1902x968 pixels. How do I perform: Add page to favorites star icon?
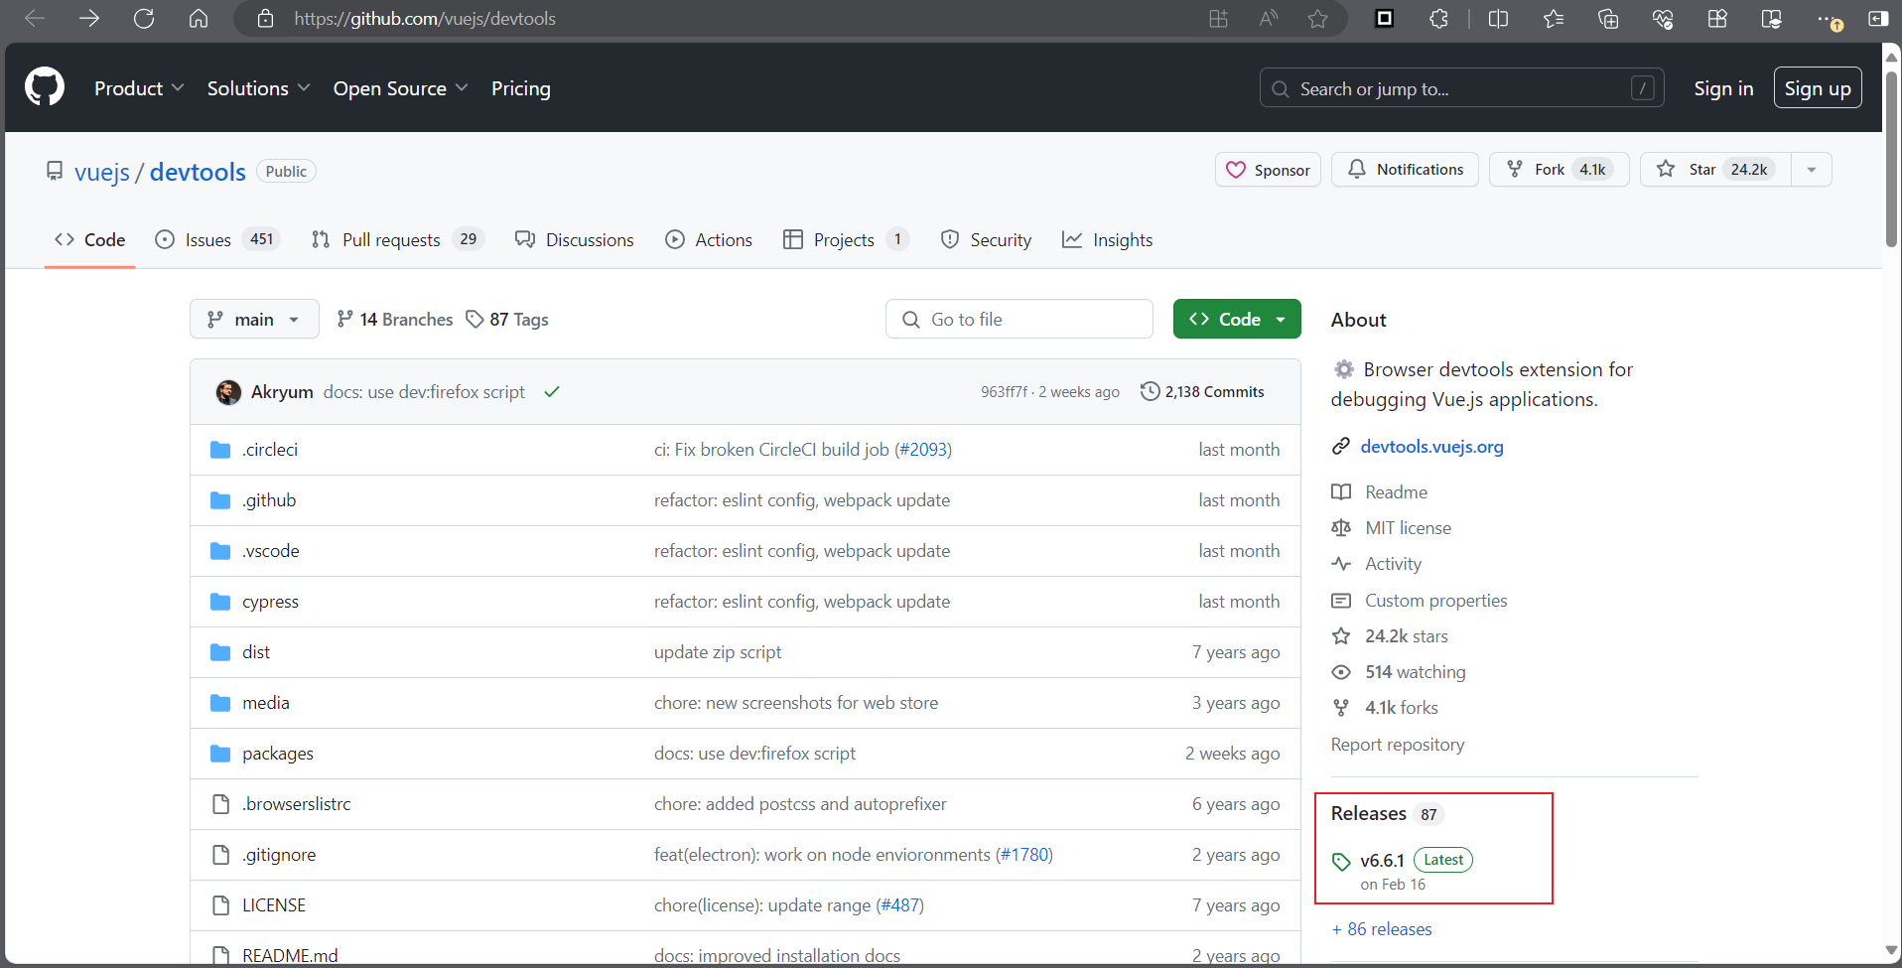(x=1317, y=19)
